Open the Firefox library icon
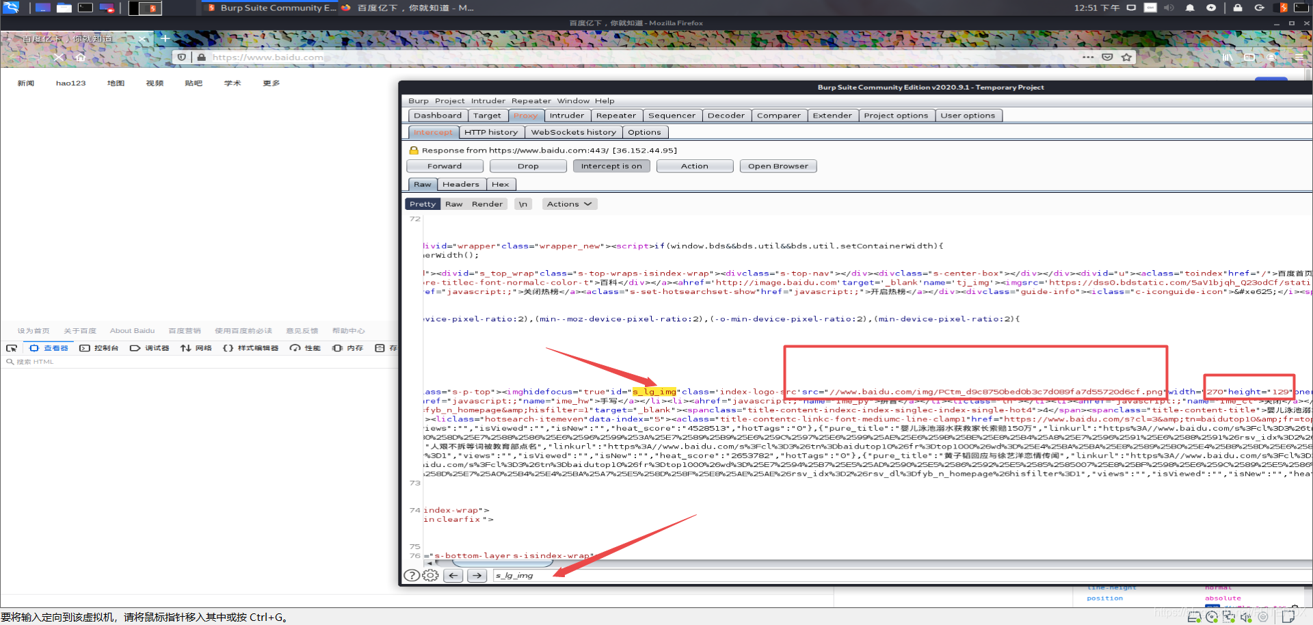1313x625 pixels. point(1228,57)
